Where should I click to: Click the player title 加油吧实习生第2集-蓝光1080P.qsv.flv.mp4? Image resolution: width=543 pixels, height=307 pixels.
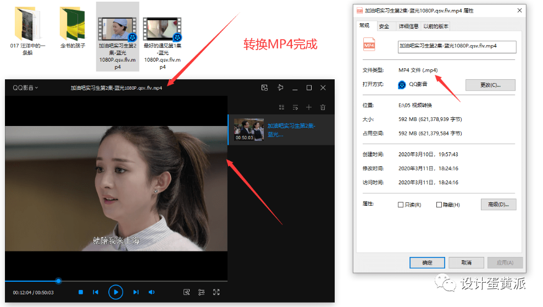click(117, 88)
